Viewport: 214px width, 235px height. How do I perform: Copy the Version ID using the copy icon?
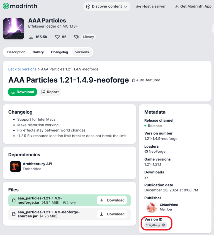[x=163, y=225]
